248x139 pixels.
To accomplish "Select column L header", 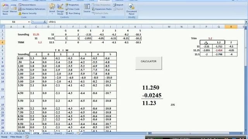I will pos(152,27).
